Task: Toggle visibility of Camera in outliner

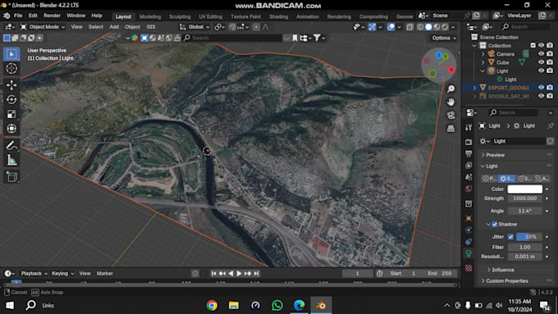Action: pos(542,54)
